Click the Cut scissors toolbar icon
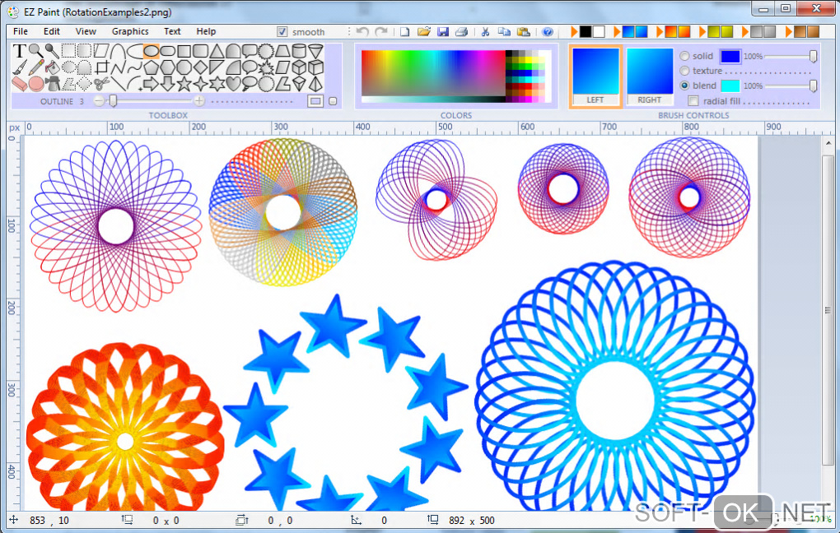 tap(485, 31)
